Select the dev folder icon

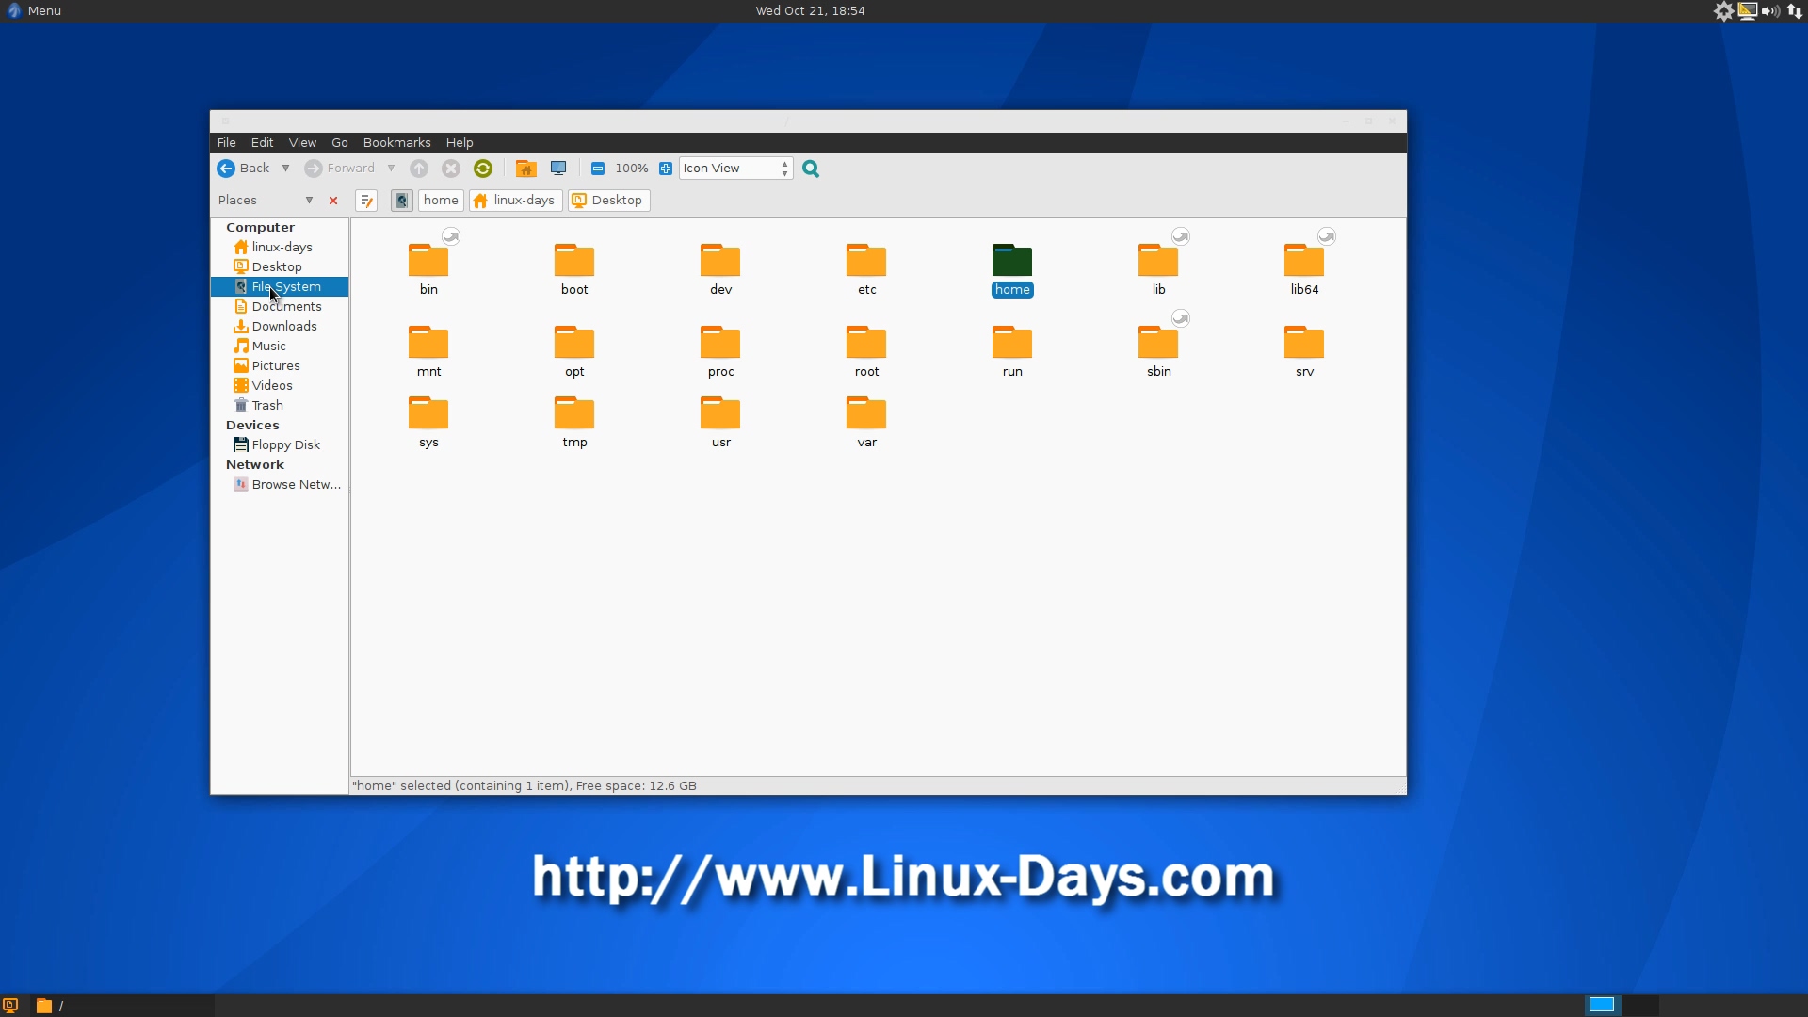pyautogui.click(x=720, y=260)
